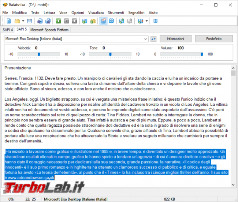238x202 pixels.
Task: Click the book icon with the green plus
Action: click(x=122, y=21)
